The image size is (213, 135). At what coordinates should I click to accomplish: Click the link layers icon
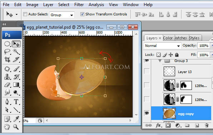click(x=148, y=125)
